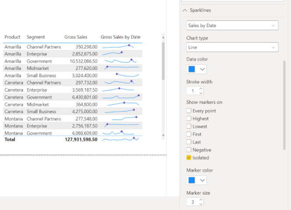Image resolution: width=291 pixels, height=210 pixels.
Task: Click the Marker size input field
Action: pyautogui.click(x=193, y=202)
